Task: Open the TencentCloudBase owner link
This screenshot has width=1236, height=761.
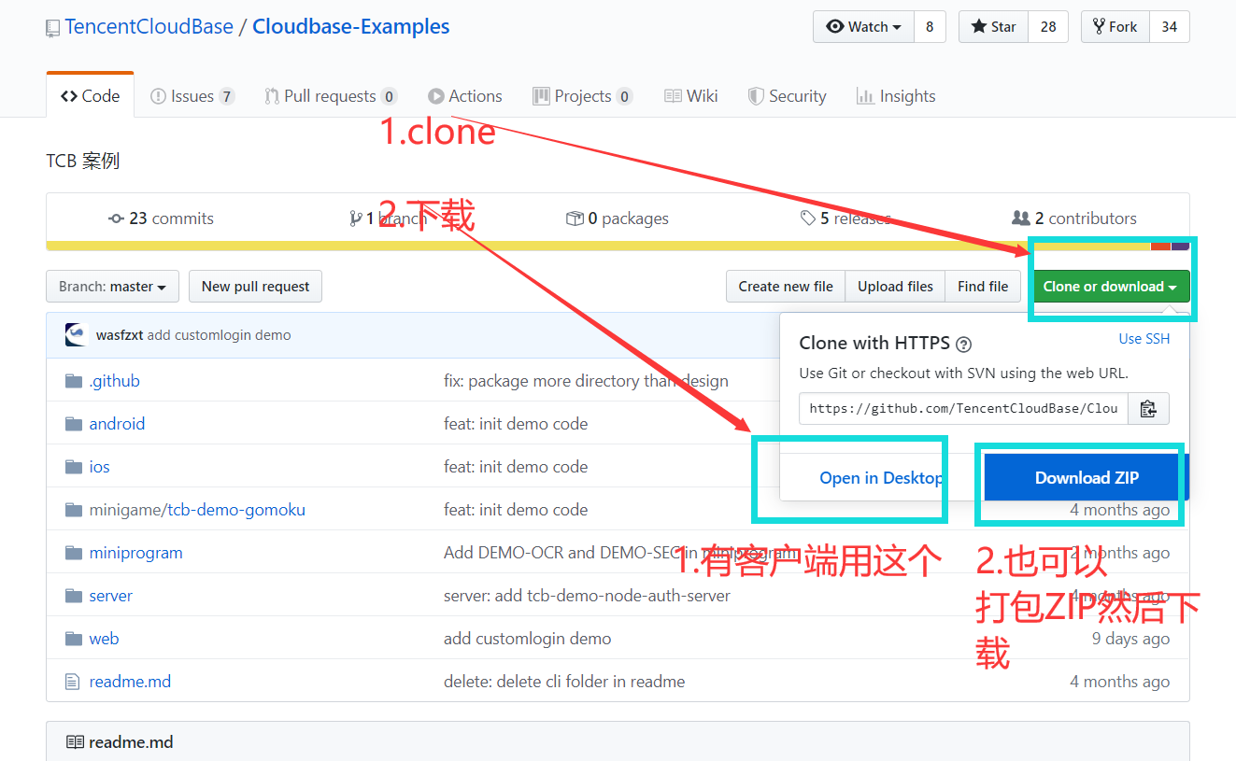Action: click(x=149, y=26)
